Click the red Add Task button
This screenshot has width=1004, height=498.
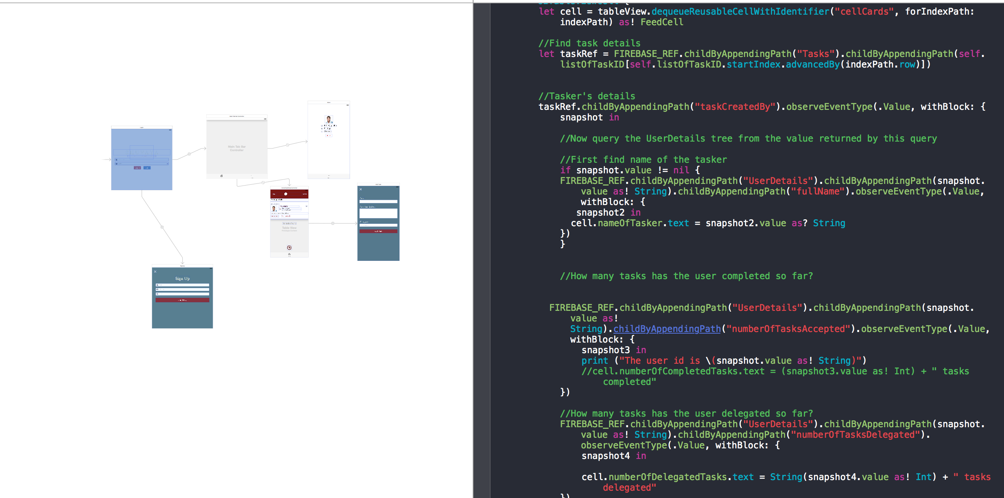(x=378, y=231)
